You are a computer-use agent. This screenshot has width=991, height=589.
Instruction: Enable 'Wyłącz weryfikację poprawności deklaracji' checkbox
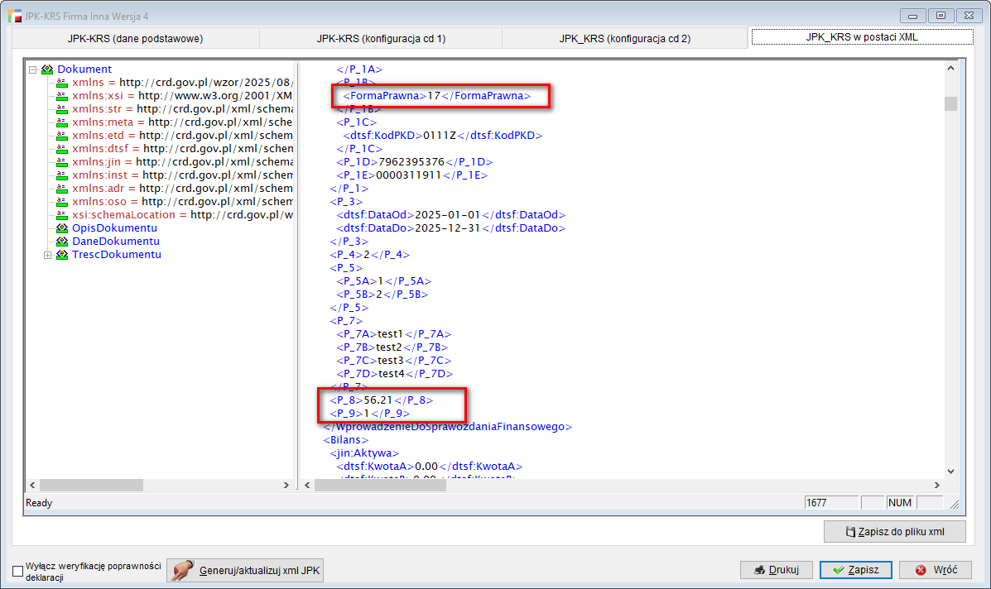tap(17, 571)
